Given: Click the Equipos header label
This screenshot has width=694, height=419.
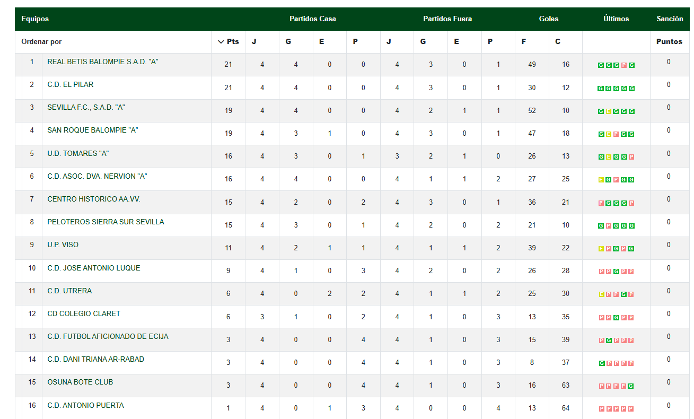Looking at the screenshot, I should [35, 19].
